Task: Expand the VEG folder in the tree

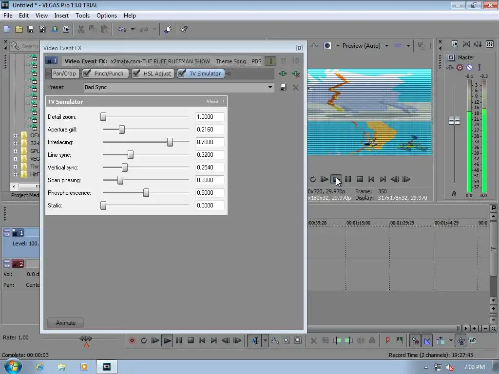Action: pos(15,159)
